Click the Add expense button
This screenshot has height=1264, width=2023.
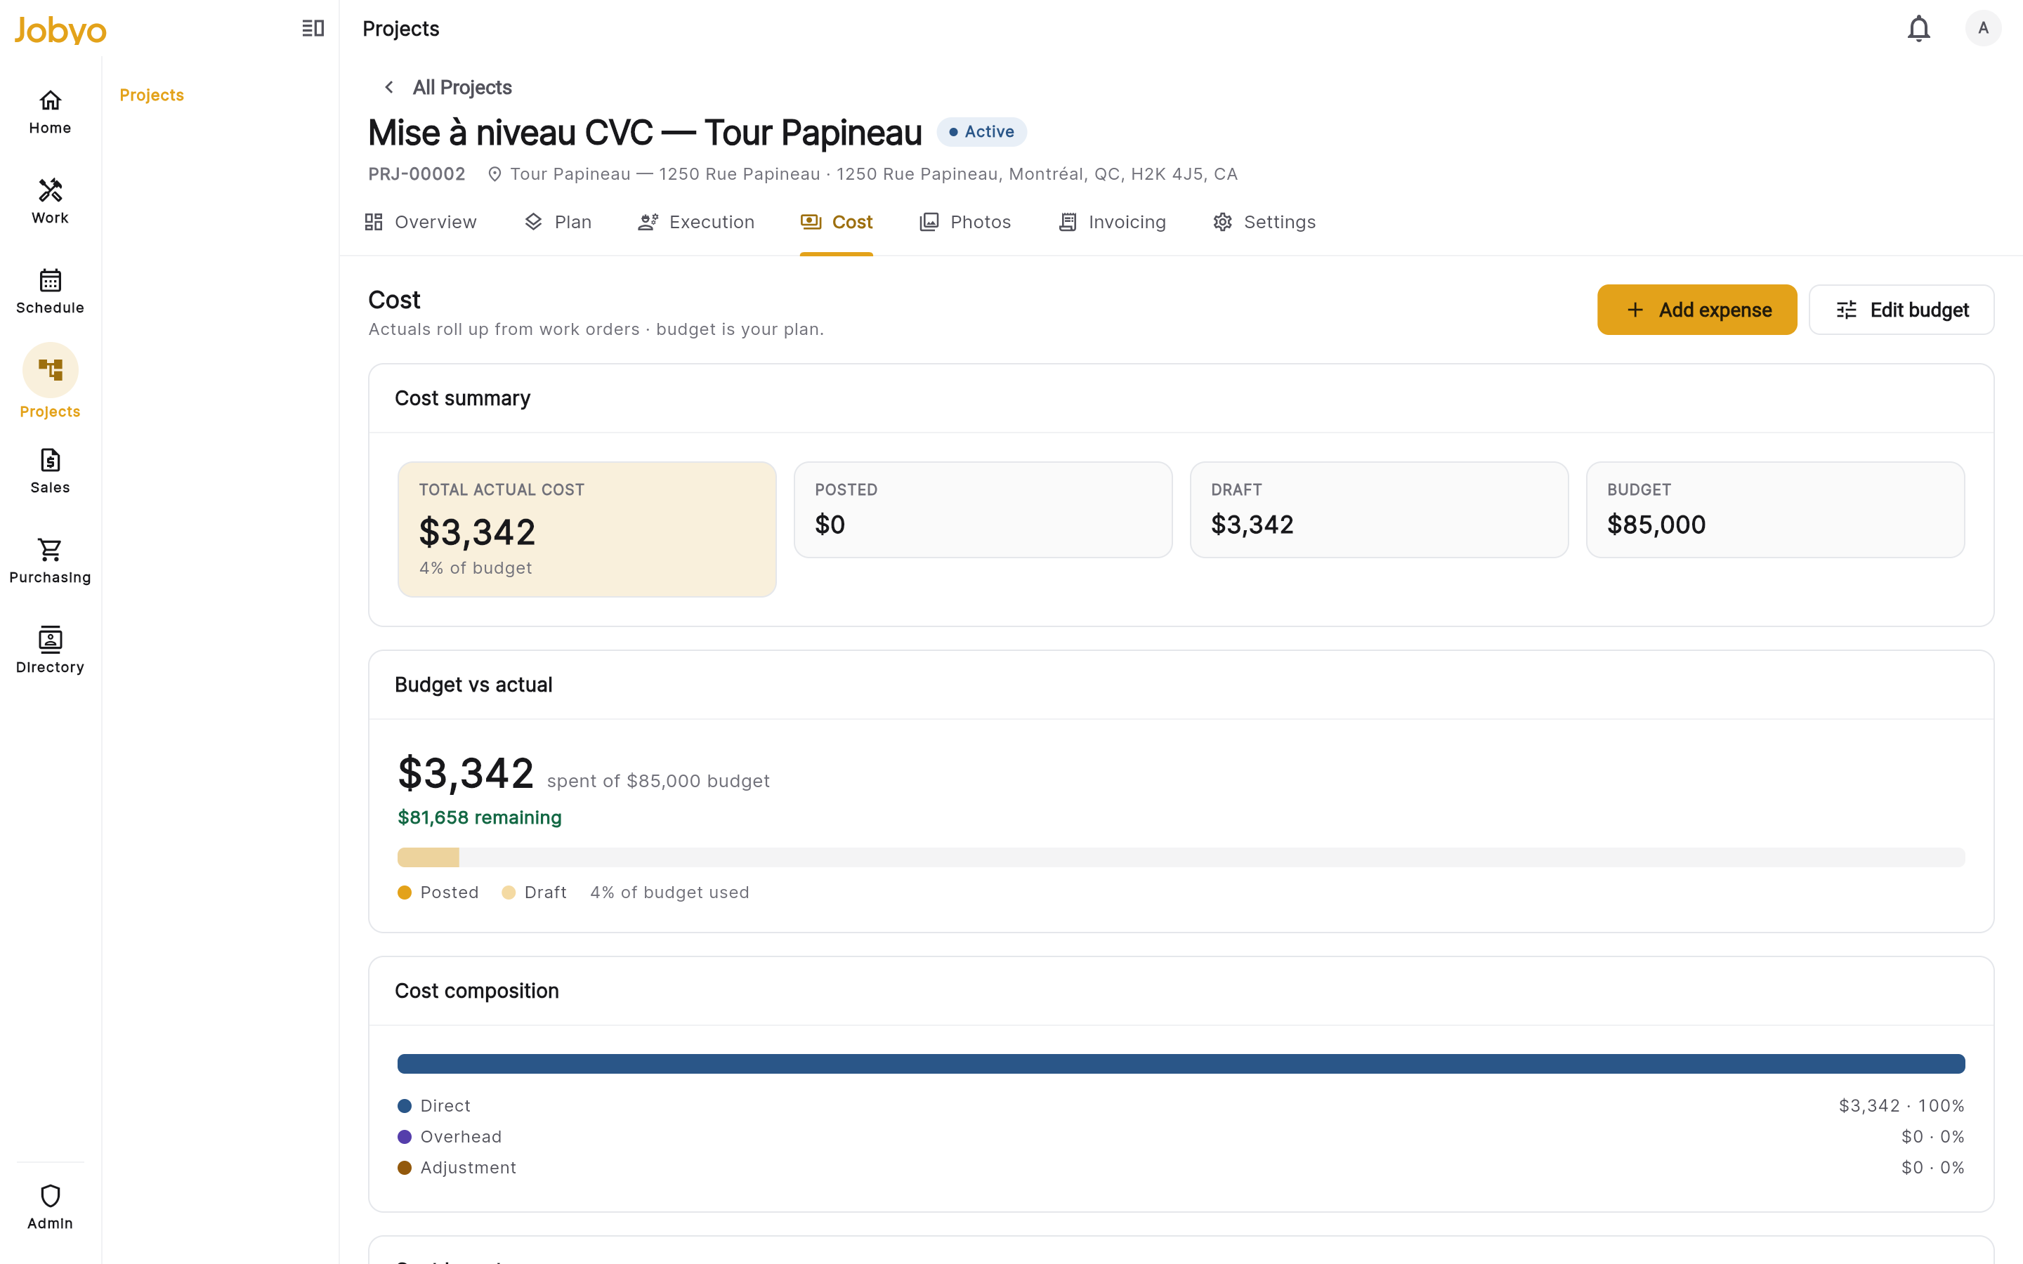point(1696,309)
